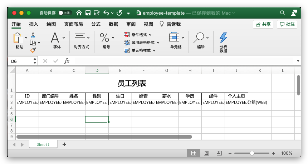Image resolution: width=308 pixels, height=164 pixels.
Task: Switch to Normal view icon
Action: point(194,153)
